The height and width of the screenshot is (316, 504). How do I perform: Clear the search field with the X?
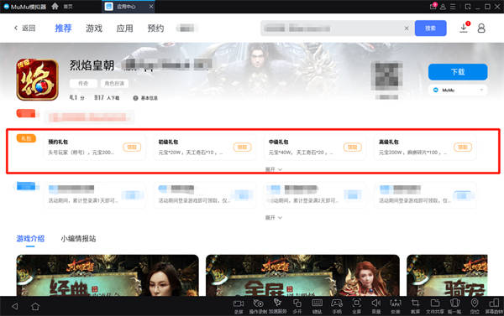tap(407, 28)
